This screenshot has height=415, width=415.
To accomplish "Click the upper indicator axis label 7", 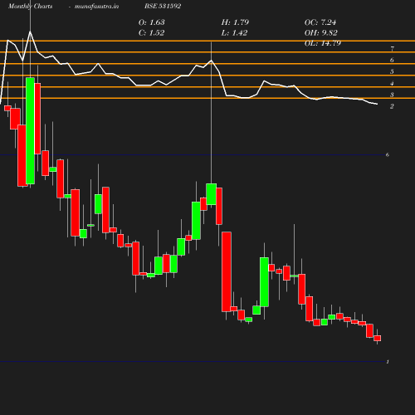I will coord(392,49).
